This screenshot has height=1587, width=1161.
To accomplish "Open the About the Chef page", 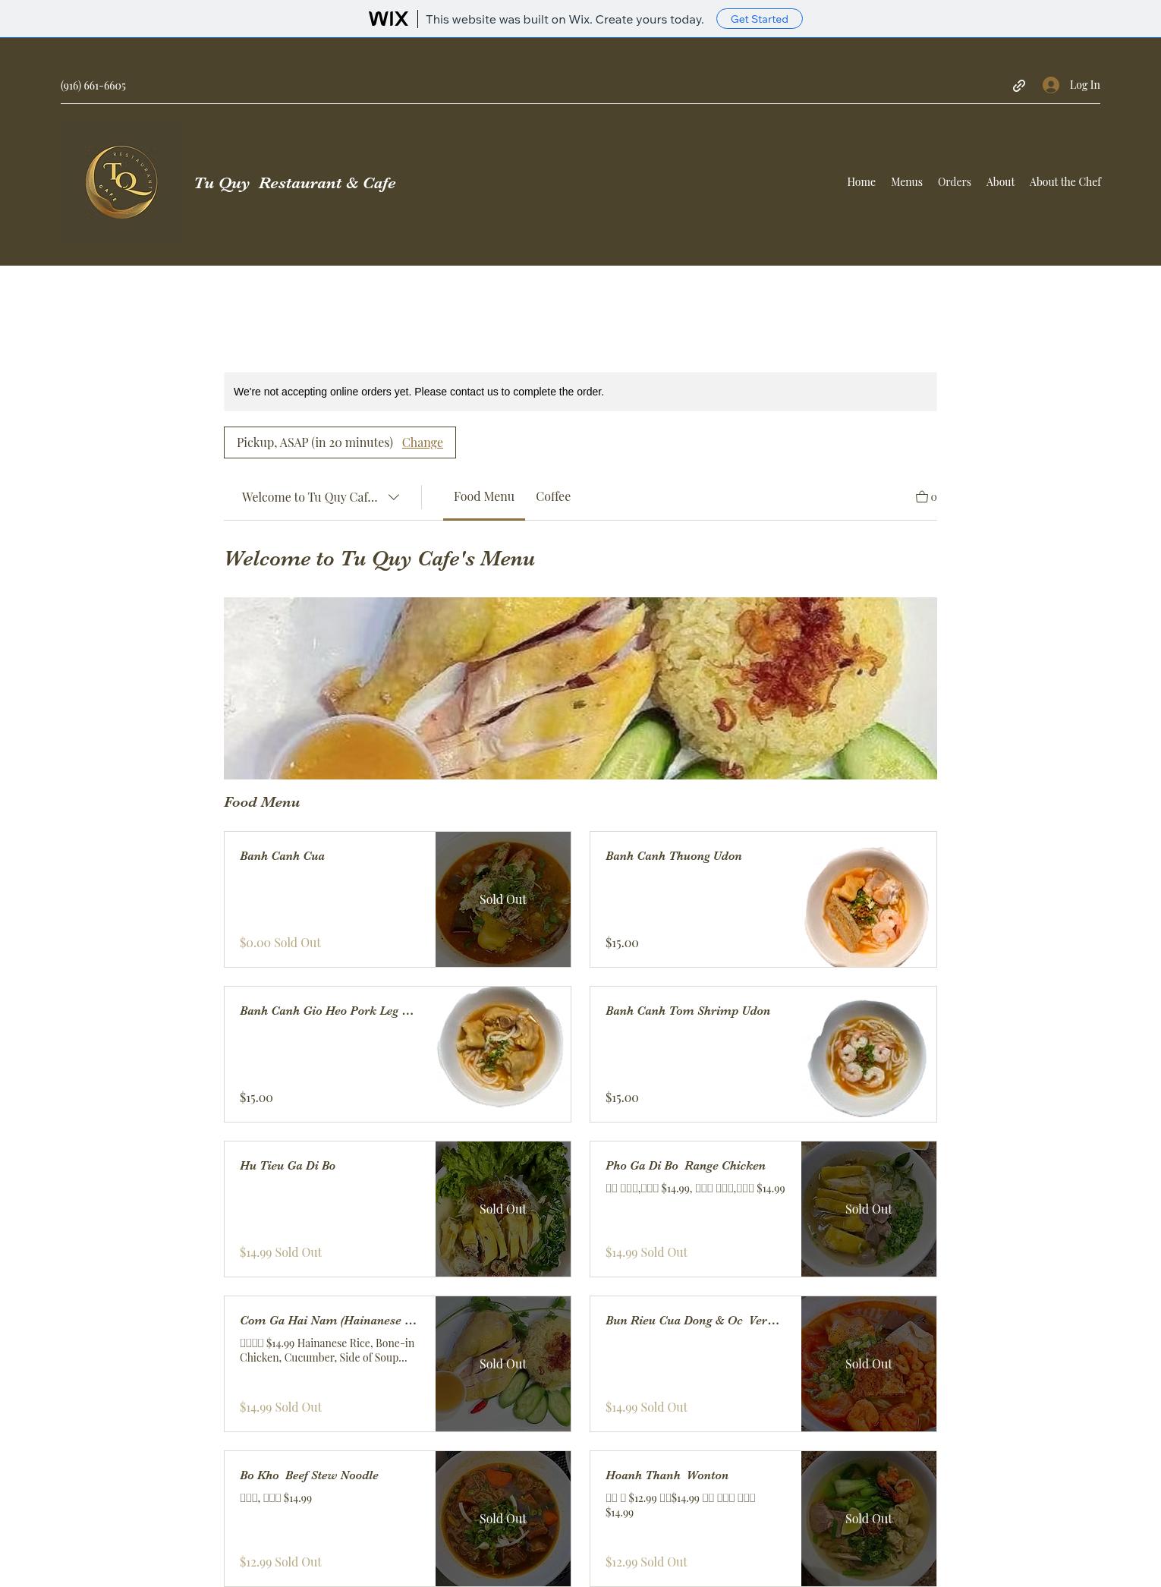I will [1065, 182].
